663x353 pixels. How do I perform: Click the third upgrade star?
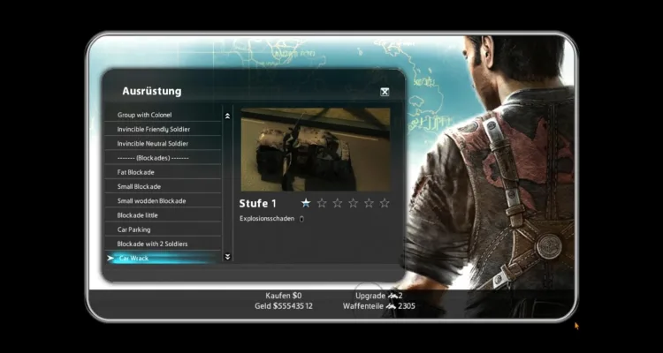click(338, 203)
